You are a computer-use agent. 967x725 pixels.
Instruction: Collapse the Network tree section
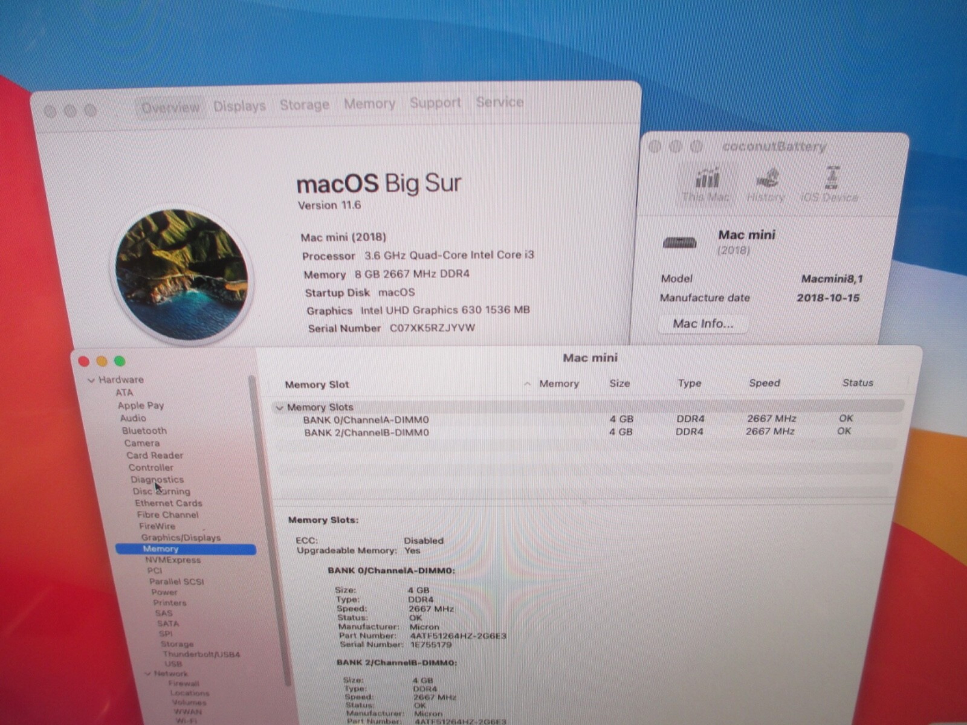(x=148, y=674)
